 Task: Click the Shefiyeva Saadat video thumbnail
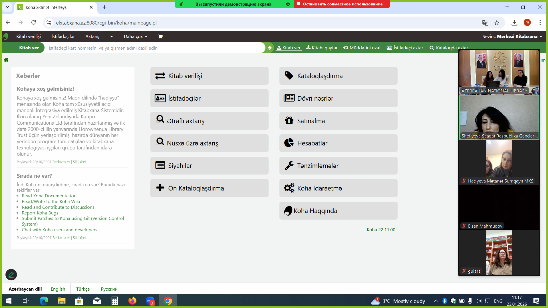(499, 117)
